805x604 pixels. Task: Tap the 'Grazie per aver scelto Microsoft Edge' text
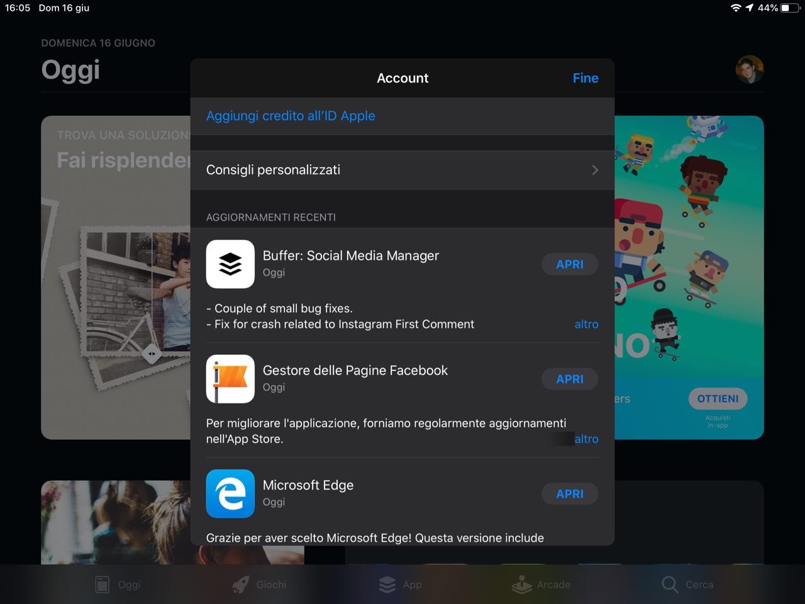375,538
